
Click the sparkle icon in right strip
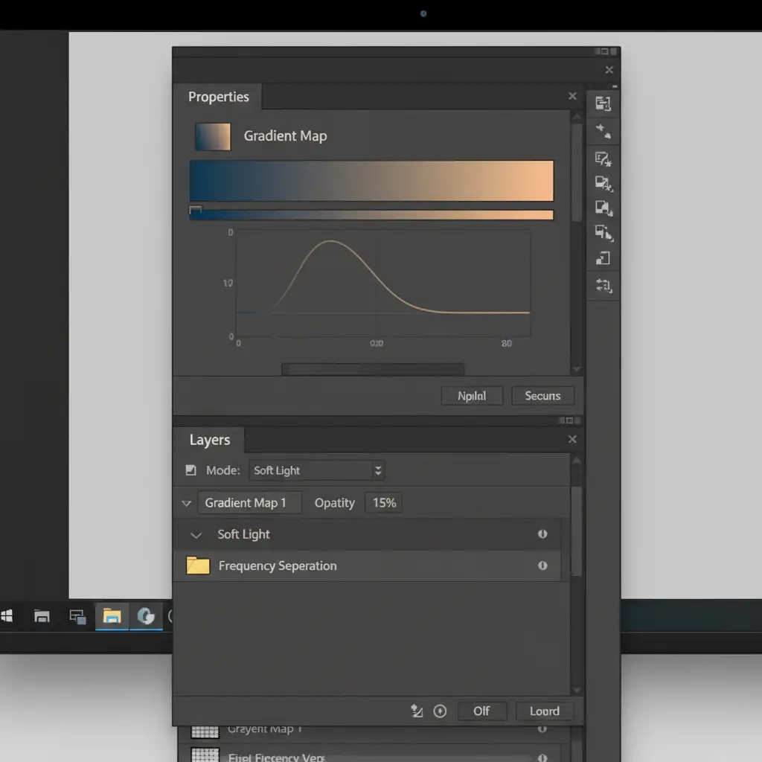click(603, 132)
